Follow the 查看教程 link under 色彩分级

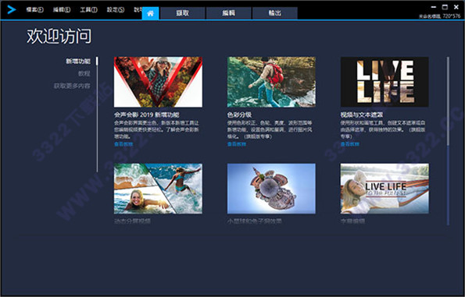(237, 144)
